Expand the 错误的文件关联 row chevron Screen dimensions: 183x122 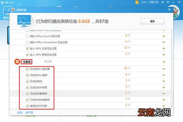[x=164, y=106]
